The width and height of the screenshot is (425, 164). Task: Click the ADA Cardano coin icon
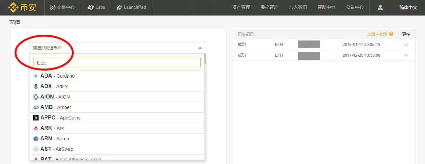36,76
